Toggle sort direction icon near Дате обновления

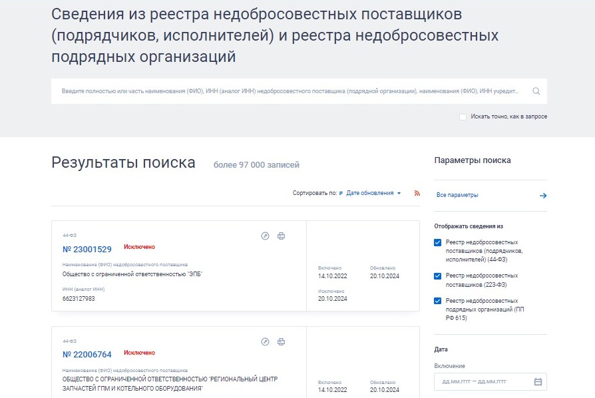click(341, 193)
